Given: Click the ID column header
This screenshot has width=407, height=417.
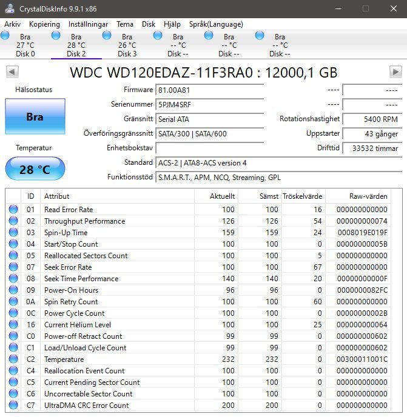Looking at the screenshot, I should pos(30,196).
